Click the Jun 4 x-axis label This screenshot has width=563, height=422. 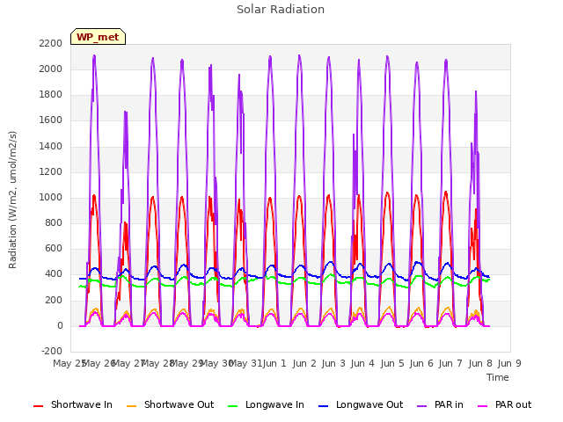click(x=362, y=363)
